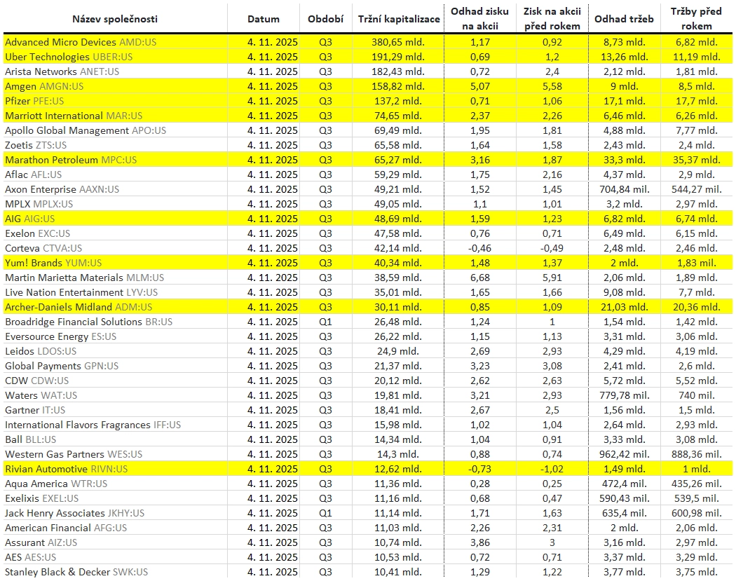Viewport: 736px width, 581px height.
Task: Click Martin Marietta Materials MLM:US cell
Action: (85, 278)
